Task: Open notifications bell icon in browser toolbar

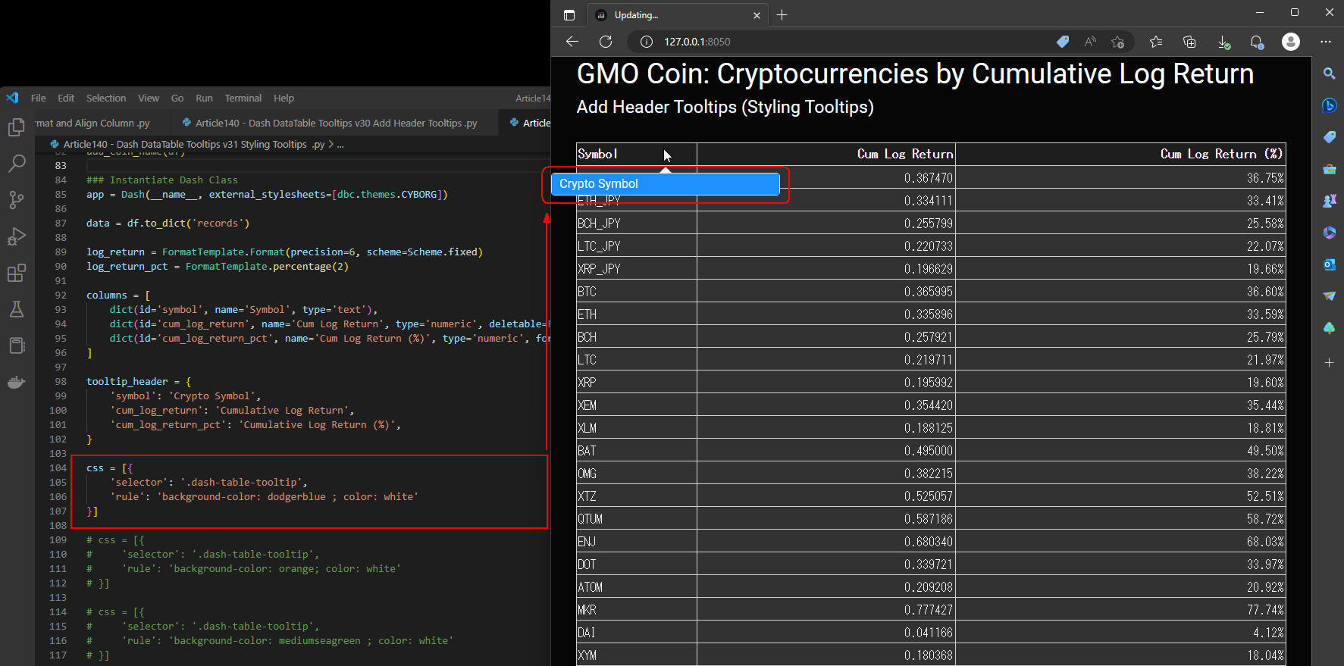Action: point(1256,42)
